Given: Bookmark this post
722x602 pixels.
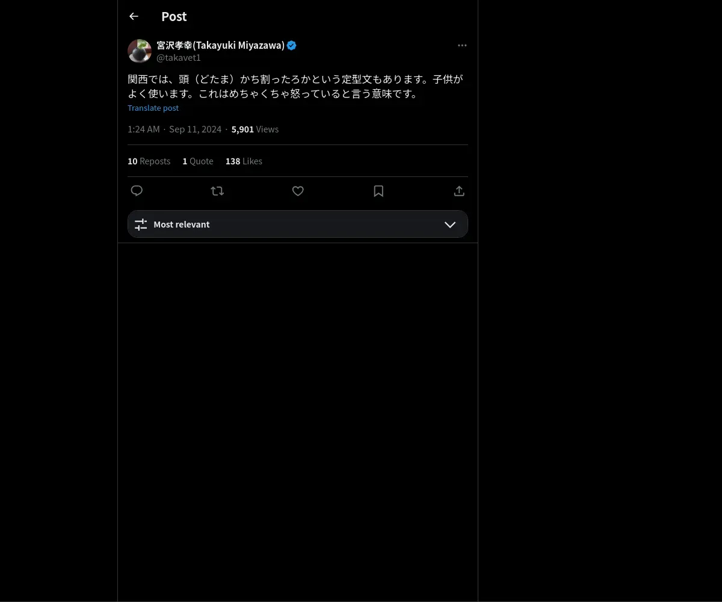Looking at the screenshot, I should tap(378, 191).
